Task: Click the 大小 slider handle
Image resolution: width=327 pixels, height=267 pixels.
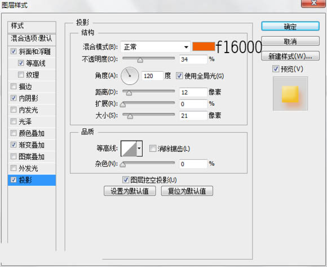Action: (130, 116)
